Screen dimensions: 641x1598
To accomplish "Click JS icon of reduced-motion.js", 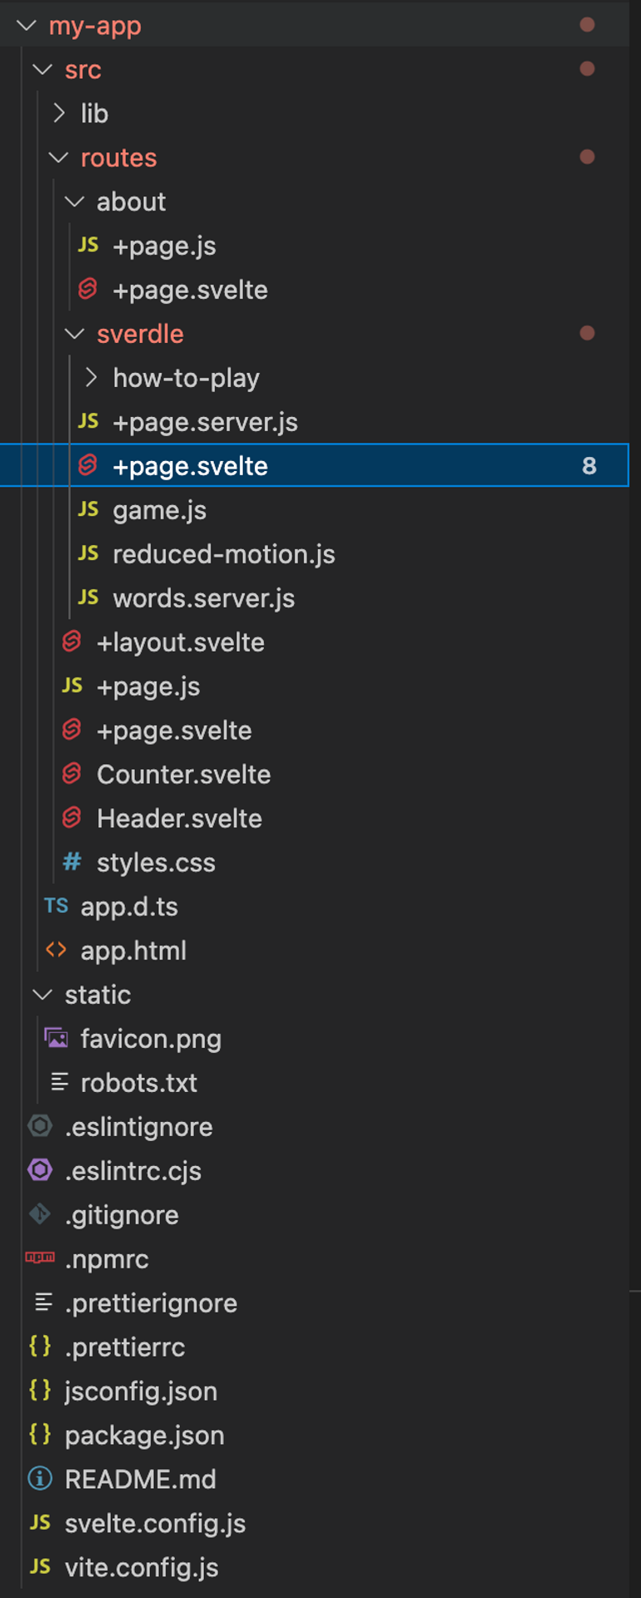I will pyautogui.click(x=88, y=554).
